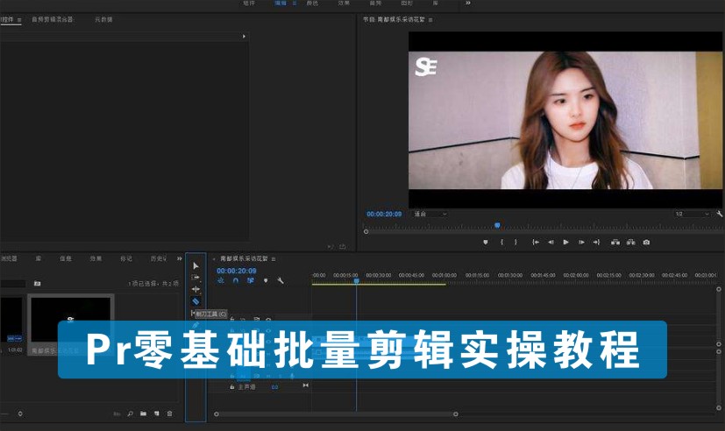
Task: Toggle insert sequences as nests icon
Action: [221, 280]
